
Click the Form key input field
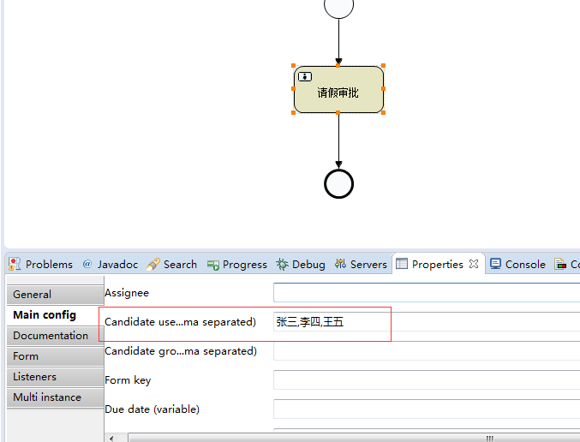[427, 379]
